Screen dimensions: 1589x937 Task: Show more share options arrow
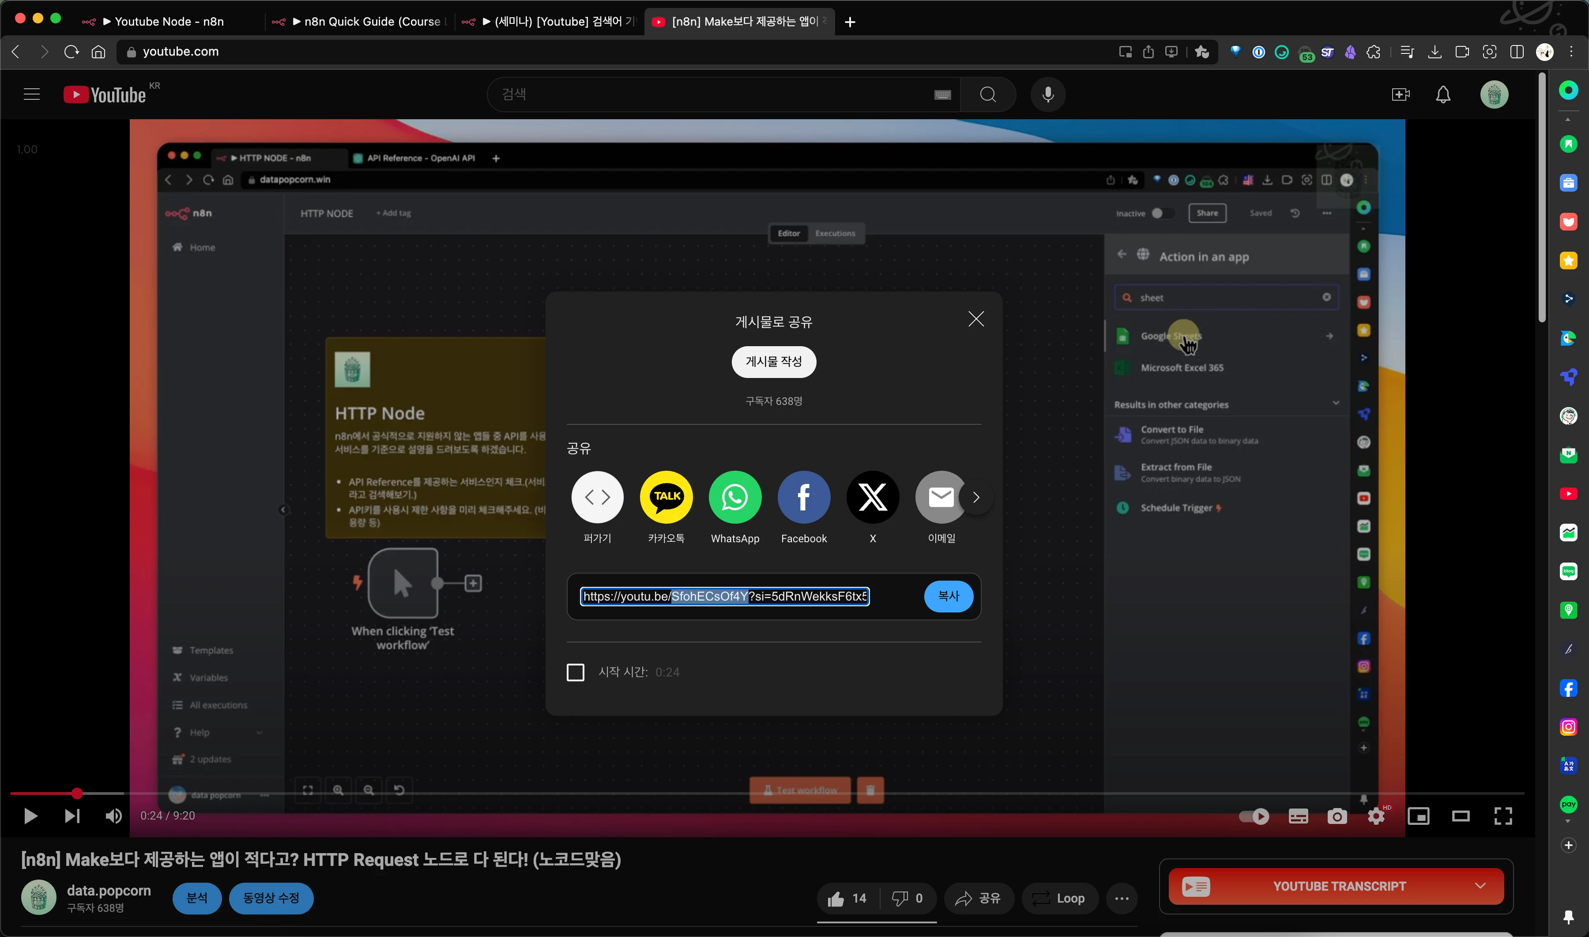976,498
